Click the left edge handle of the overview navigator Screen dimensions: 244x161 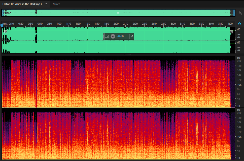(x=3, y=13)
